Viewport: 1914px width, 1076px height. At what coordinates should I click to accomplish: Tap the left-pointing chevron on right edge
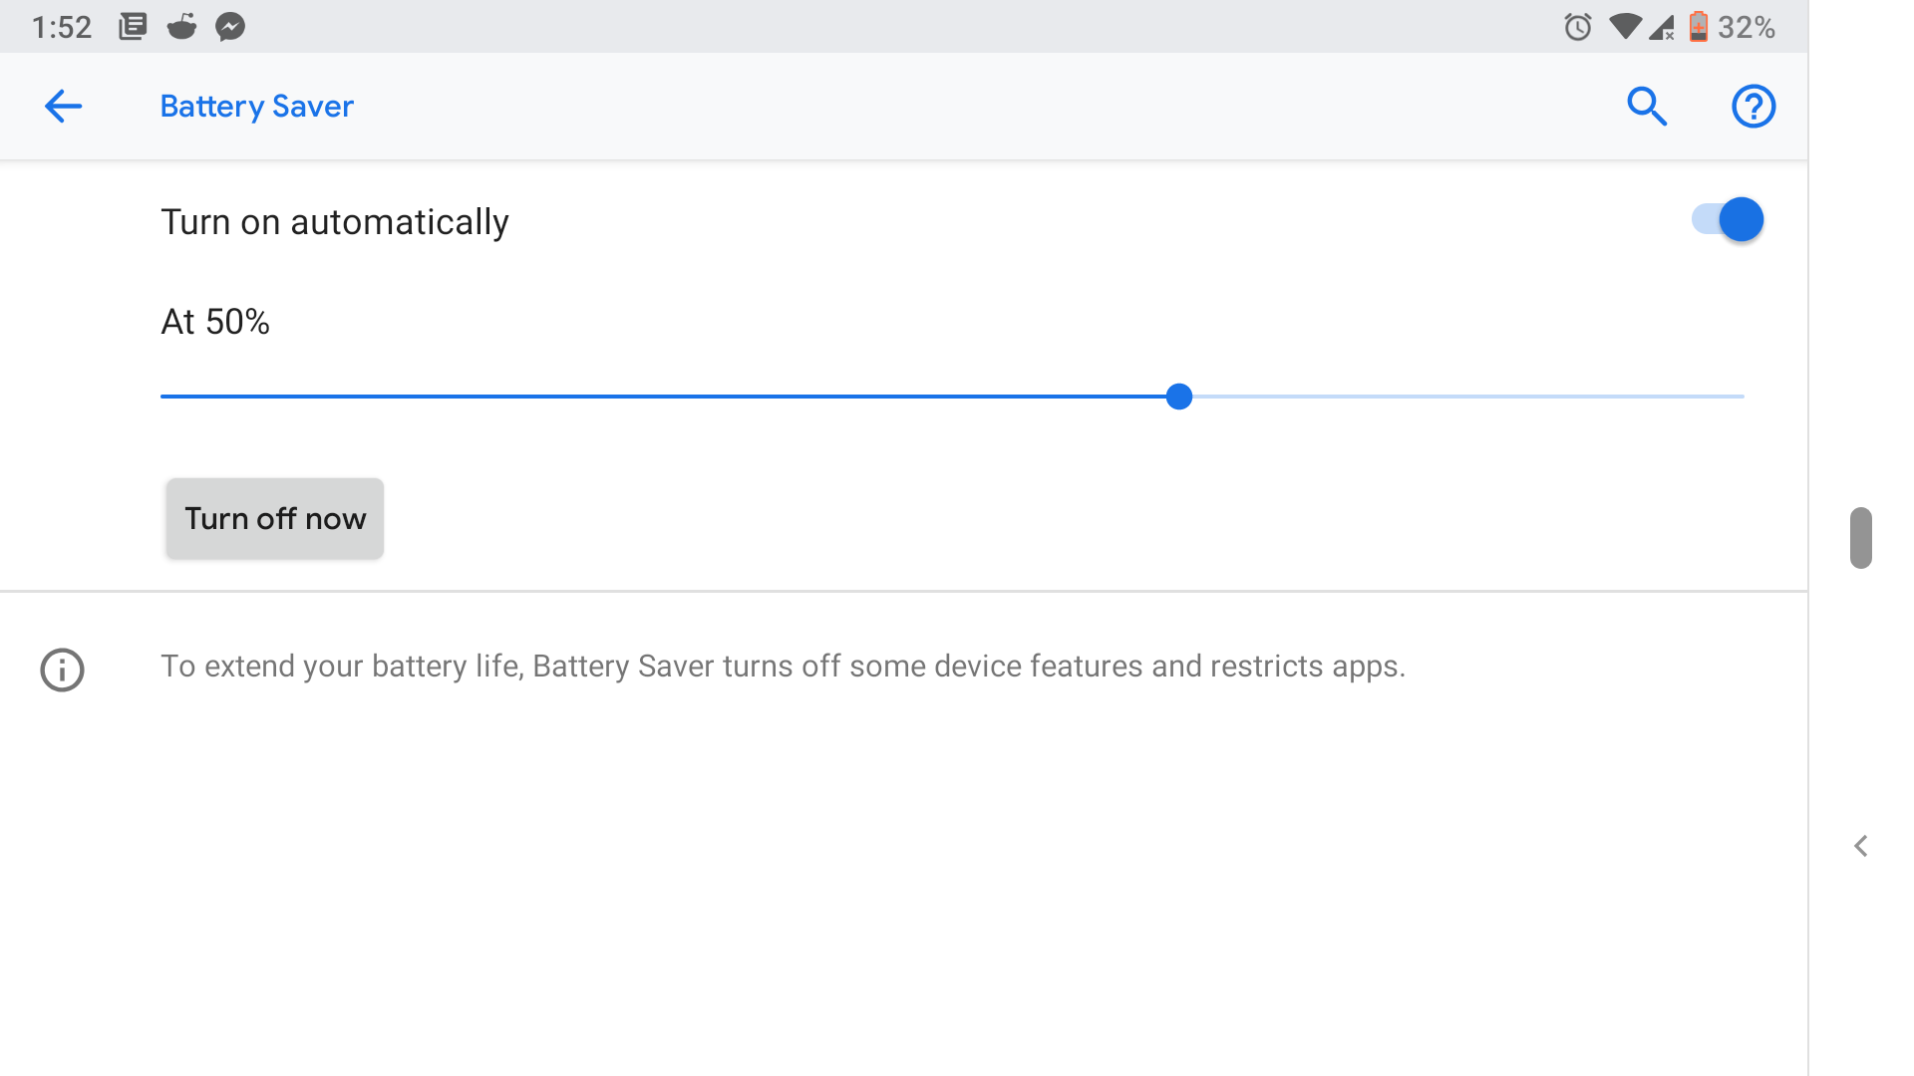coord(1861,846)
